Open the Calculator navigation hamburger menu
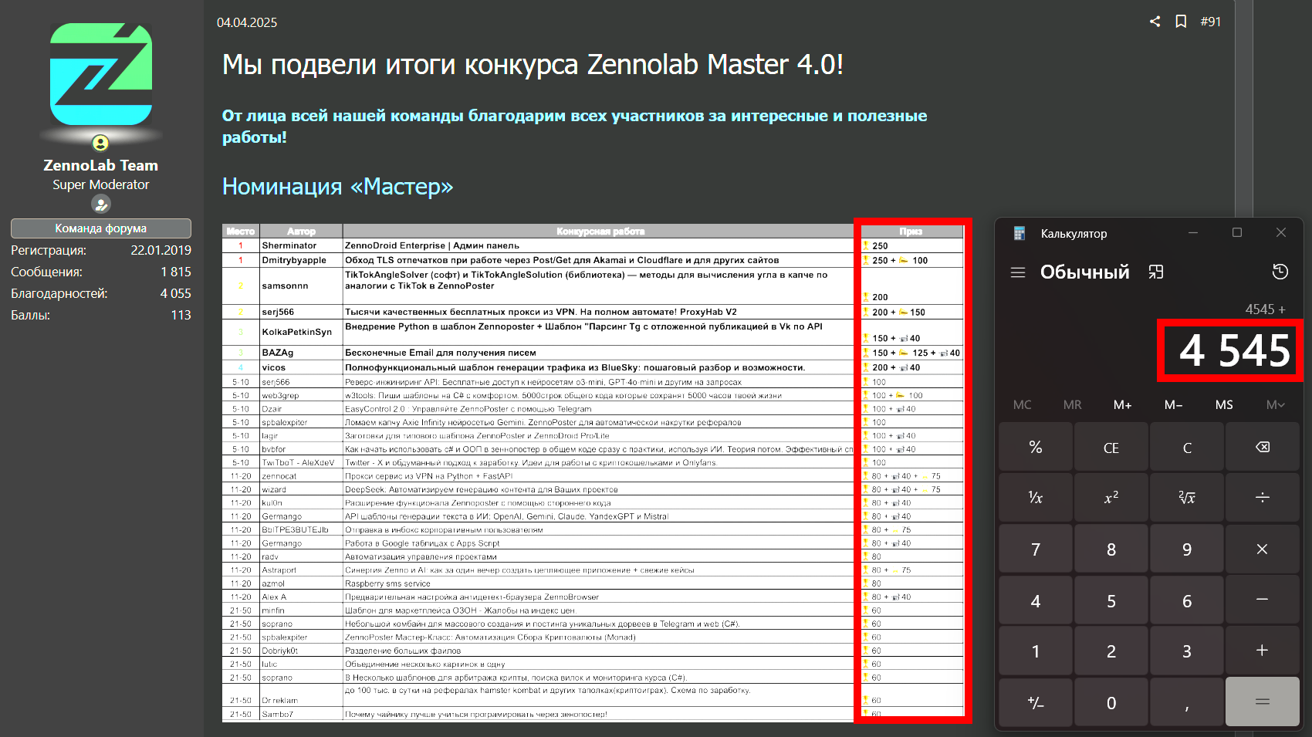 1018,272
